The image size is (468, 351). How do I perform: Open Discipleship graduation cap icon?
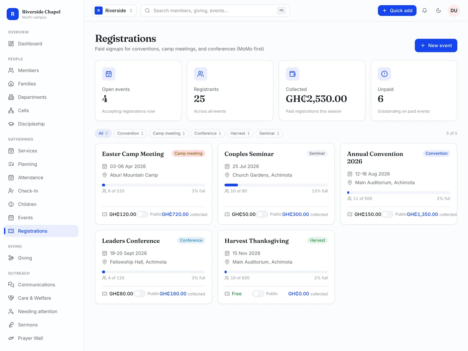tap(11, 124)
